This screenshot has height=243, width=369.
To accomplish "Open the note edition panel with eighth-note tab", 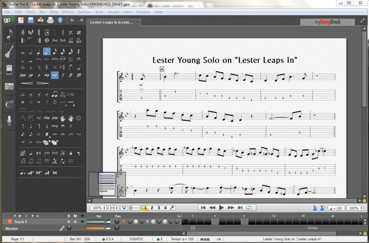I will (x=9, y=34).
